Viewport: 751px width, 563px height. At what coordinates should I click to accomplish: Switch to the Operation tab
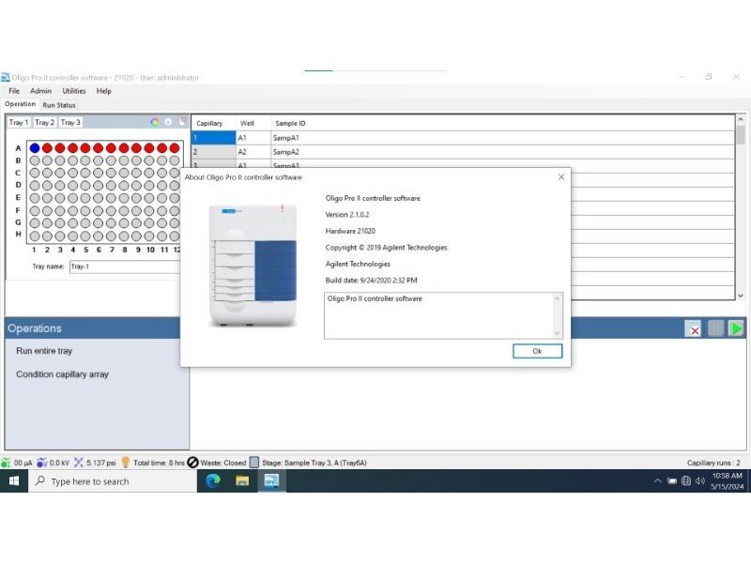point(20,104)
